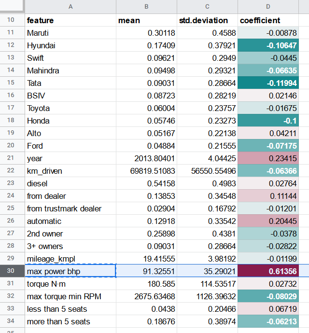Select the 'from trustmark dealer' cell
The image size is (309, 333).
point(70,208)
